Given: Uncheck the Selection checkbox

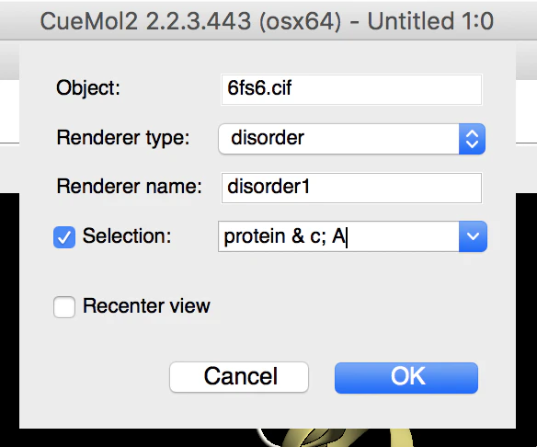Looking at the screenshot, I should 64,237.
